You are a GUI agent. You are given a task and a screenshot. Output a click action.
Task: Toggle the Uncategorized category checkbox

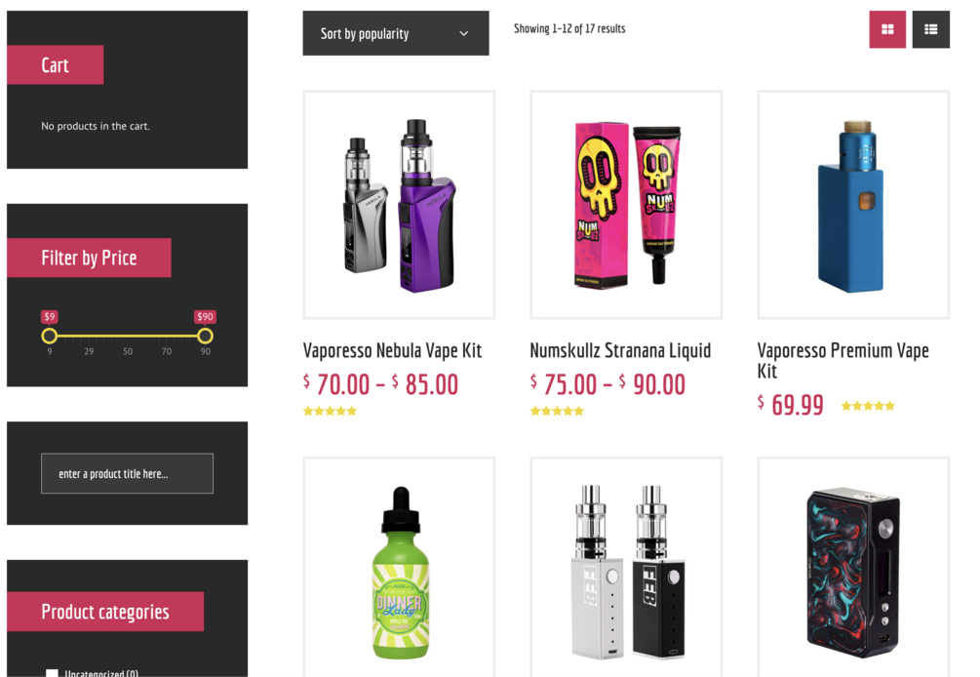(x=52, y=673)
